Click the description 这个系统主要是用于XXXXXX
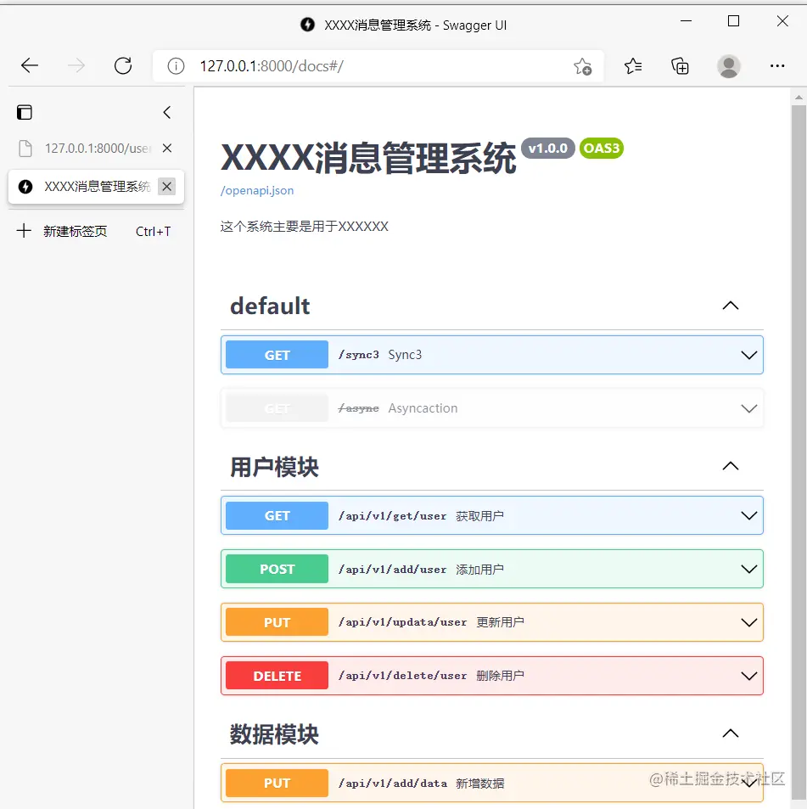Image resolution: width=807 pixels, height=809 pixels. click(x=305, y=227)
